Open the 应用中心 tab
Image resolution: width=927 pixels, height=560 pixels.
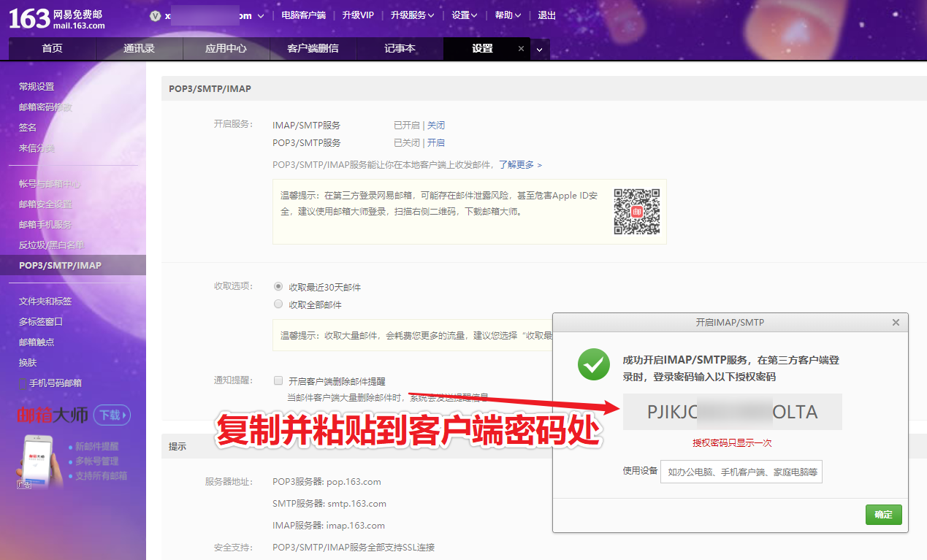tap(226, 49)
